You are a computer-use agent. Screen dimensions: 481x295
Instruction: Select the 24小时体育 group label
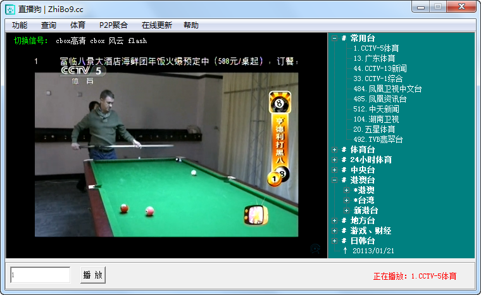366,160
